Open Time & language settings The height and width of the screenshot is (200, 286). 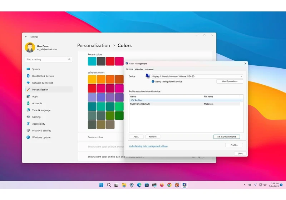tap(49, 110)
